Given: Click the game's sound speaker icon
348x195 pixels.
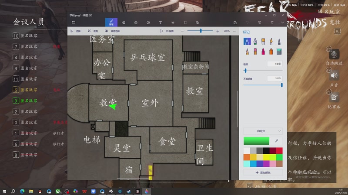Looking at the screenshot, I should pos(334,75).
